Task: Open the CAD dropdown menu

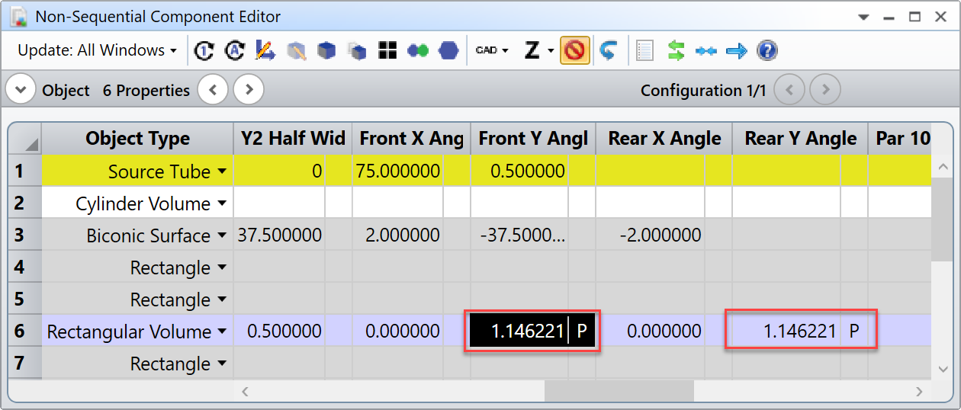Action: click(492, 51)
